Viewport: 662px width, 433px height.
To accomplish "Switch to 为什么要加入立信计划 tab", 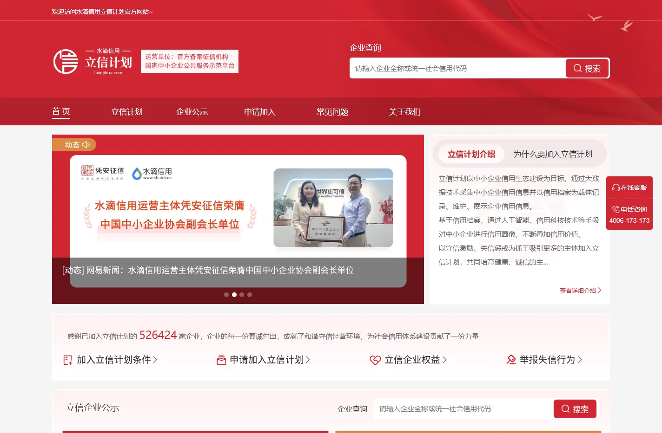I will click(x=553, y=154).
